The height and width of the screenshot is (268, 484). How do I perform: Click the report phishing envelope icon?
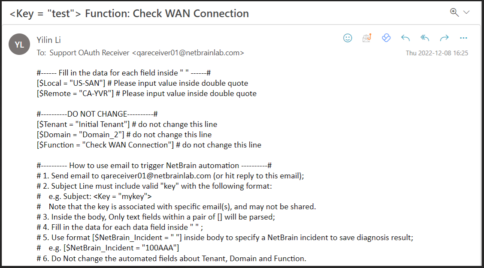pyautogui.click(x=367, y=38)
